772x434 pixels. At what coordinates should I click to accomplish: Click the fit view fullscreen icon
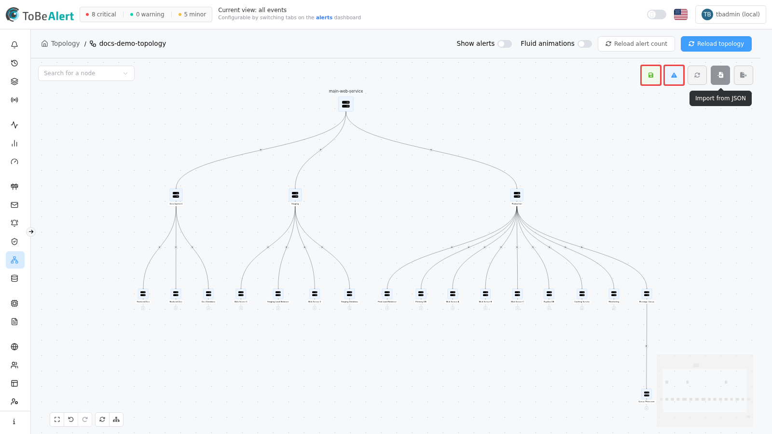pyautogui.click(x=57, y=420)
